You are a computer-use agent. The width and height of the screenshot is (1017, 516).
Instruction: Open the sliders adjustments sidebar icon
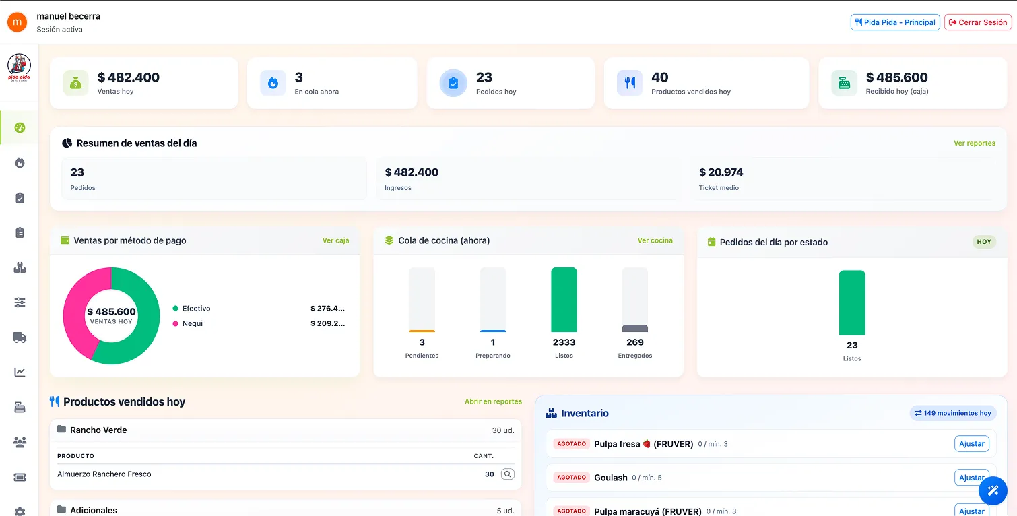[20, 302]
